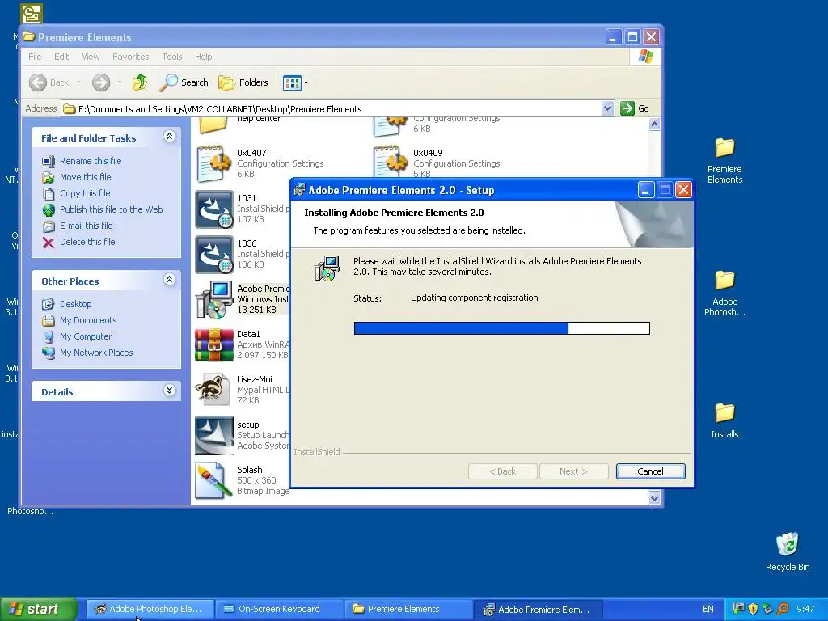Select the 0x0407 configuration settings file icon

coord(213,163)
